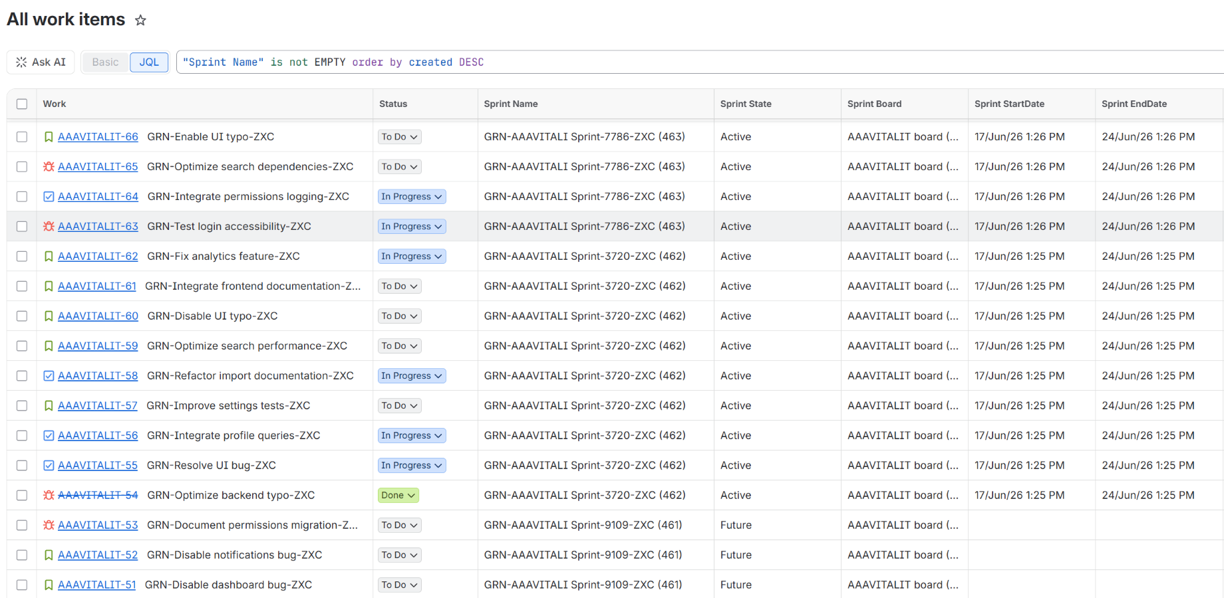Select checkbox for AAAVITALIT-60 row
Screen dimensions: 1224x598
[x=22, y=316]
